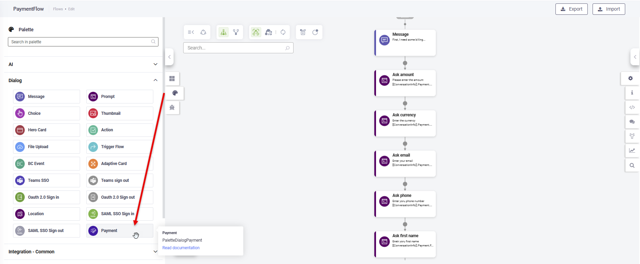Open the bug debug tab in side panel
Image resolution: width=640 pixels, height=264 pixels.
click(172, 108)
